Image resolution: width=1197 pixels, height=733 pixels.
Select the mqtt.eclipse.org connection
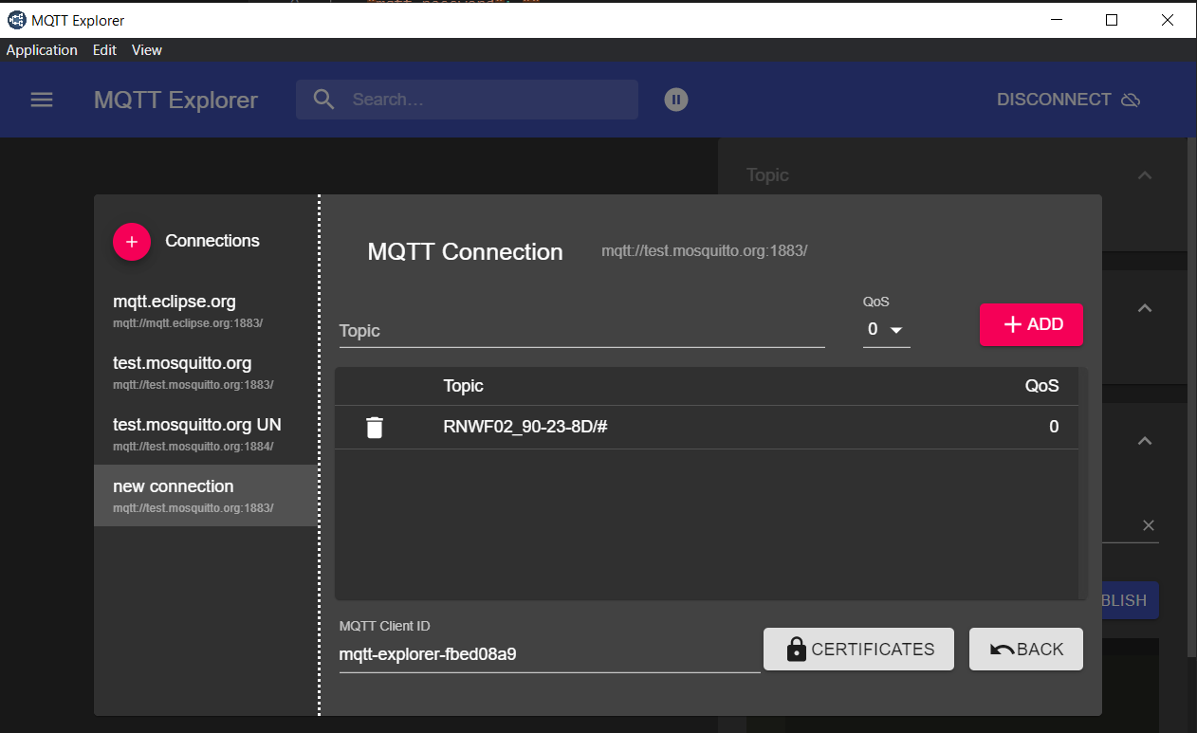click(205, 311)
